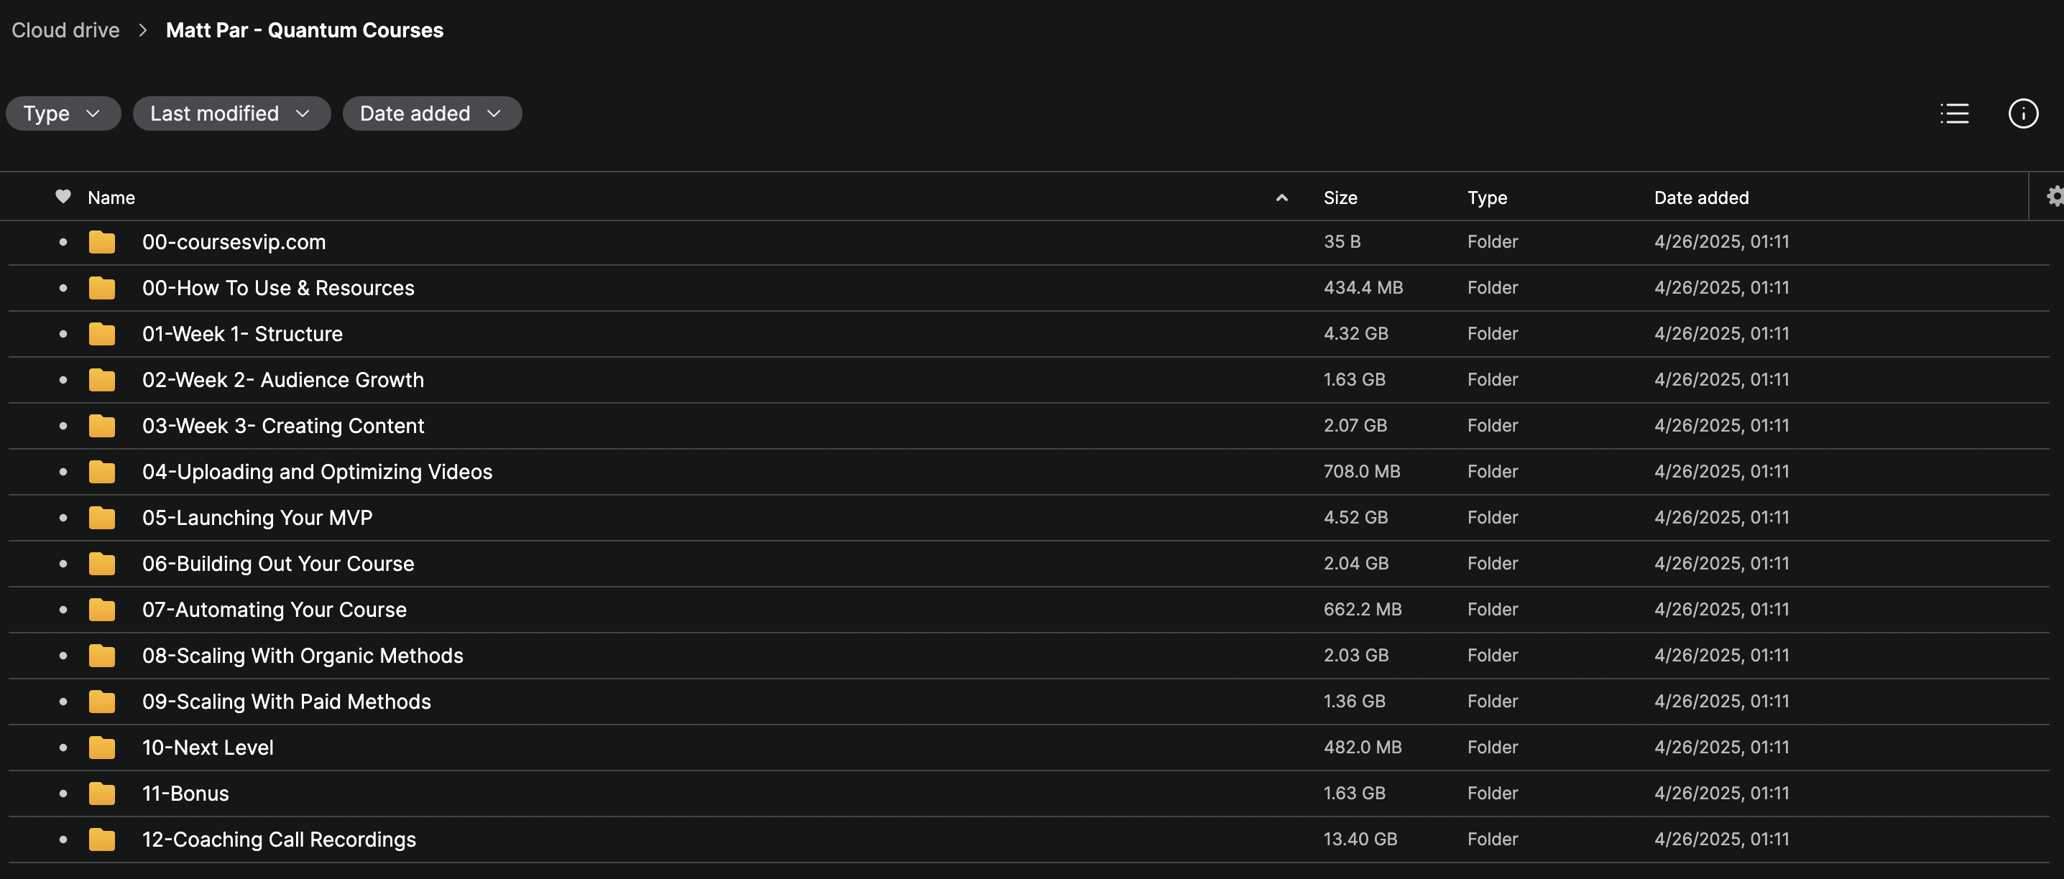Click the favorites heart column icon

[x=63, y=196]
